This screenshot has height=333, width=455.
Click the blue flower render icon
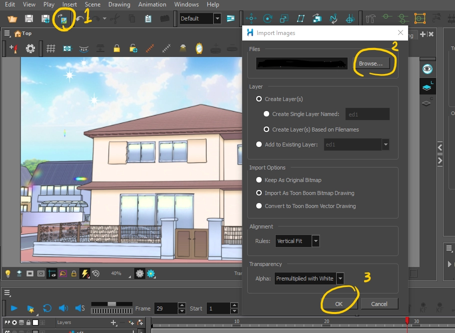(151, 273)
